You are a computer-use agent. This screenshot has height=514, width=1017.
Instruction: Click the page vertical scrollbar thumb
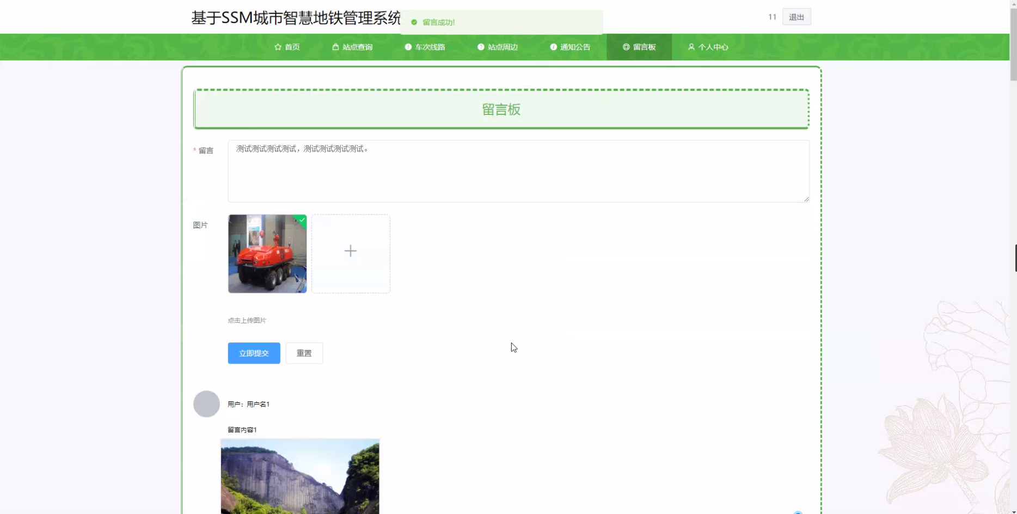(x=1013, y=45)
